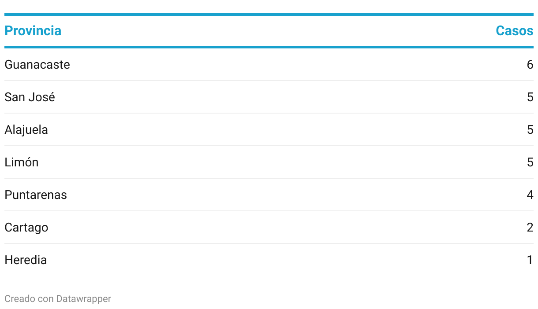Click the Limón province entry

coord(22,162)
